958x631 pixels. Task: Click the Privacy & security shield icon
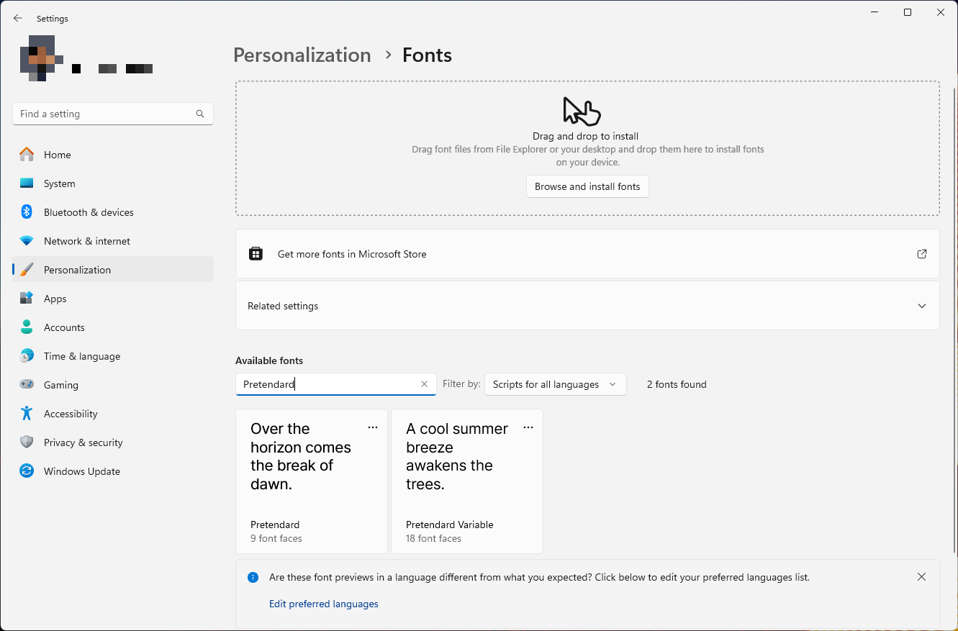[x=27, y=442]
